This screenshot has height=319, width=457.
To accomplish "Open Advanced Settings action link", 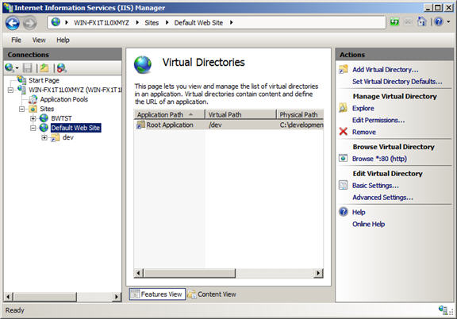I will (382, 198).
